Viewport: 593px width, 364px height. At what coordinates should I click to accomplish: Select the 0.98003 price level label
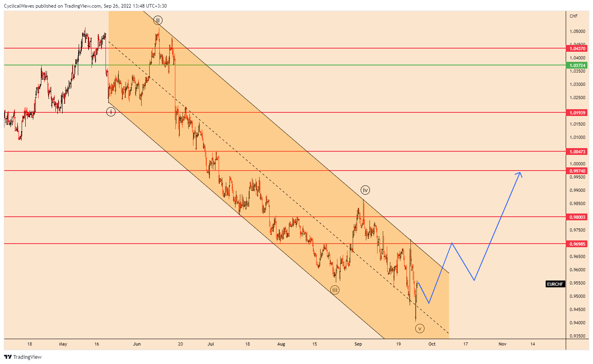(577, 217)
